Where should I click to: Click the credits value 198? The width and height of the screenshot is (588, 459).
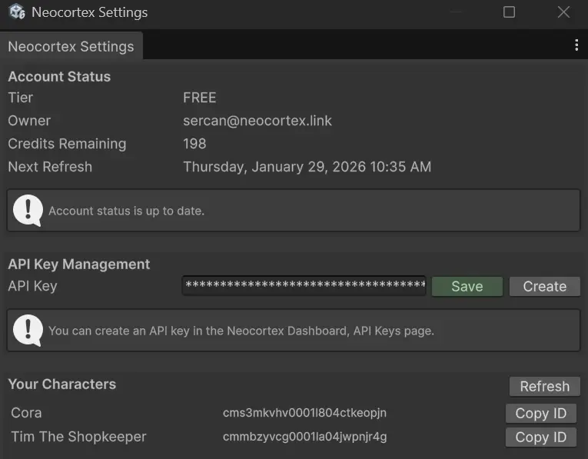point(194,144)
